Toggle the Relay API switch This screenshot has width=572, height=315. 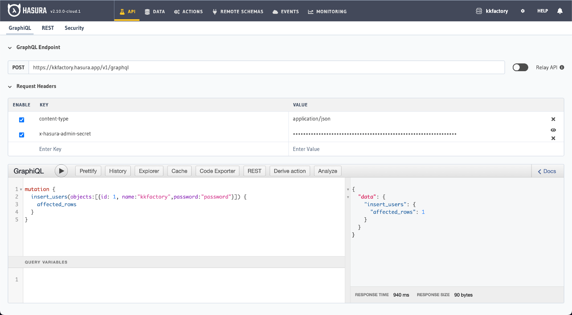(521, 67)
